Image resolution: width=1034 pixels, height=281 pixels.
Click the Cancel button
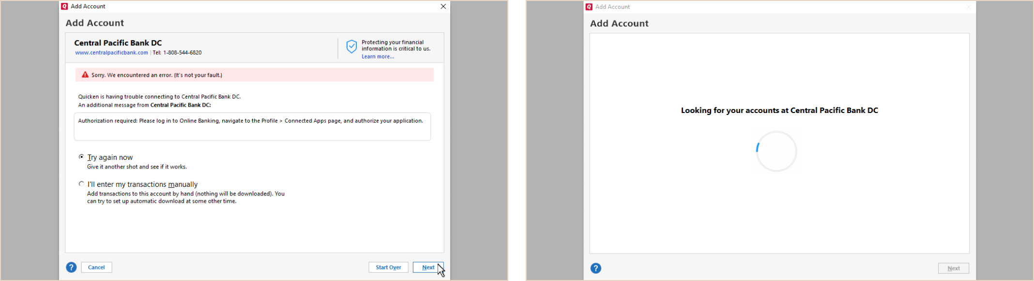pyautogui.click(x=96, y=267)
